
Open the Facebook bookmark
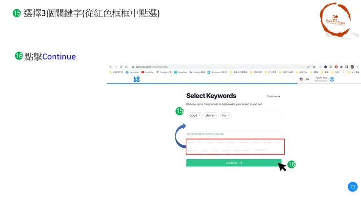pyautogui.click(x=132, y=72)
